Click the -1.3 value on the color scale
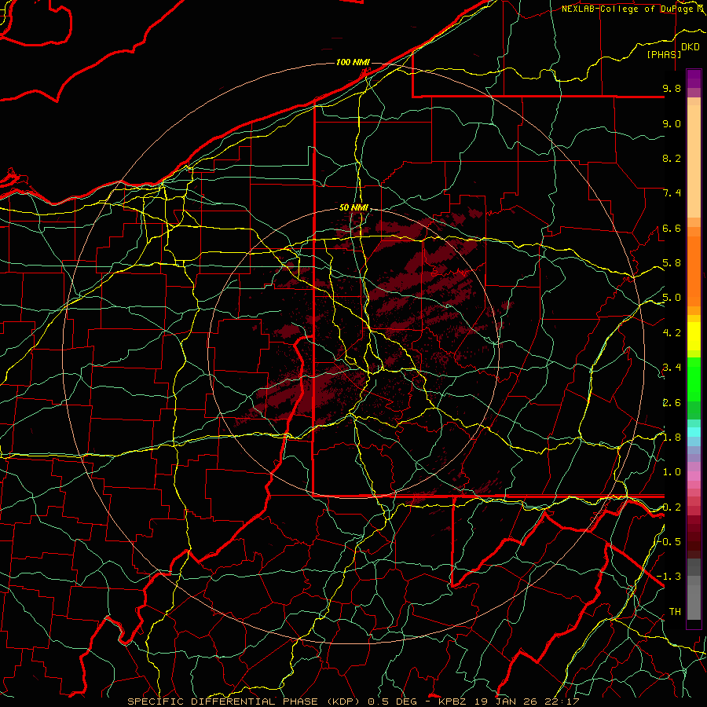Viewport: 707px width, 707px height. tap(669, 577)
